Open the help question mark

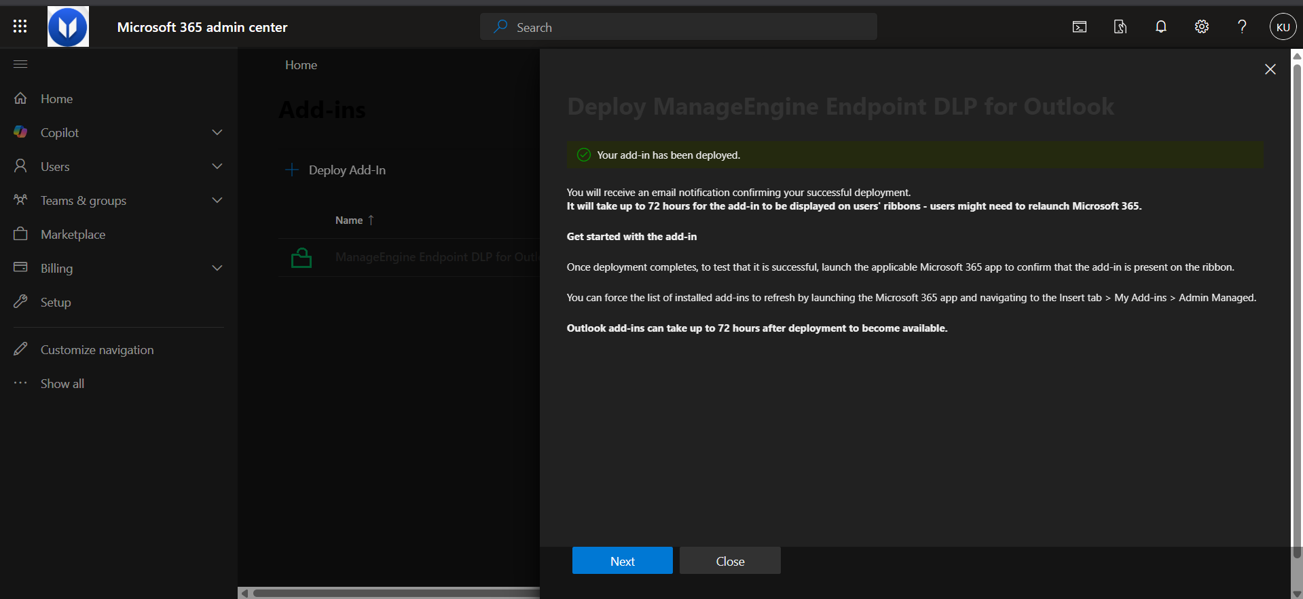(1242, 26)
